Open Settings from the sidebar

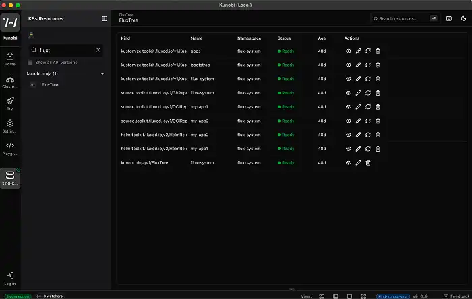pos(10,126)
